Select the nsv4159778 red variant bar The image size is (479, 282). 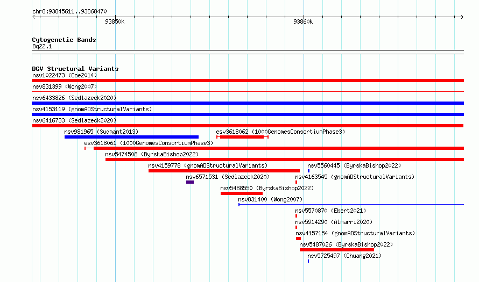tap(224, 171)
